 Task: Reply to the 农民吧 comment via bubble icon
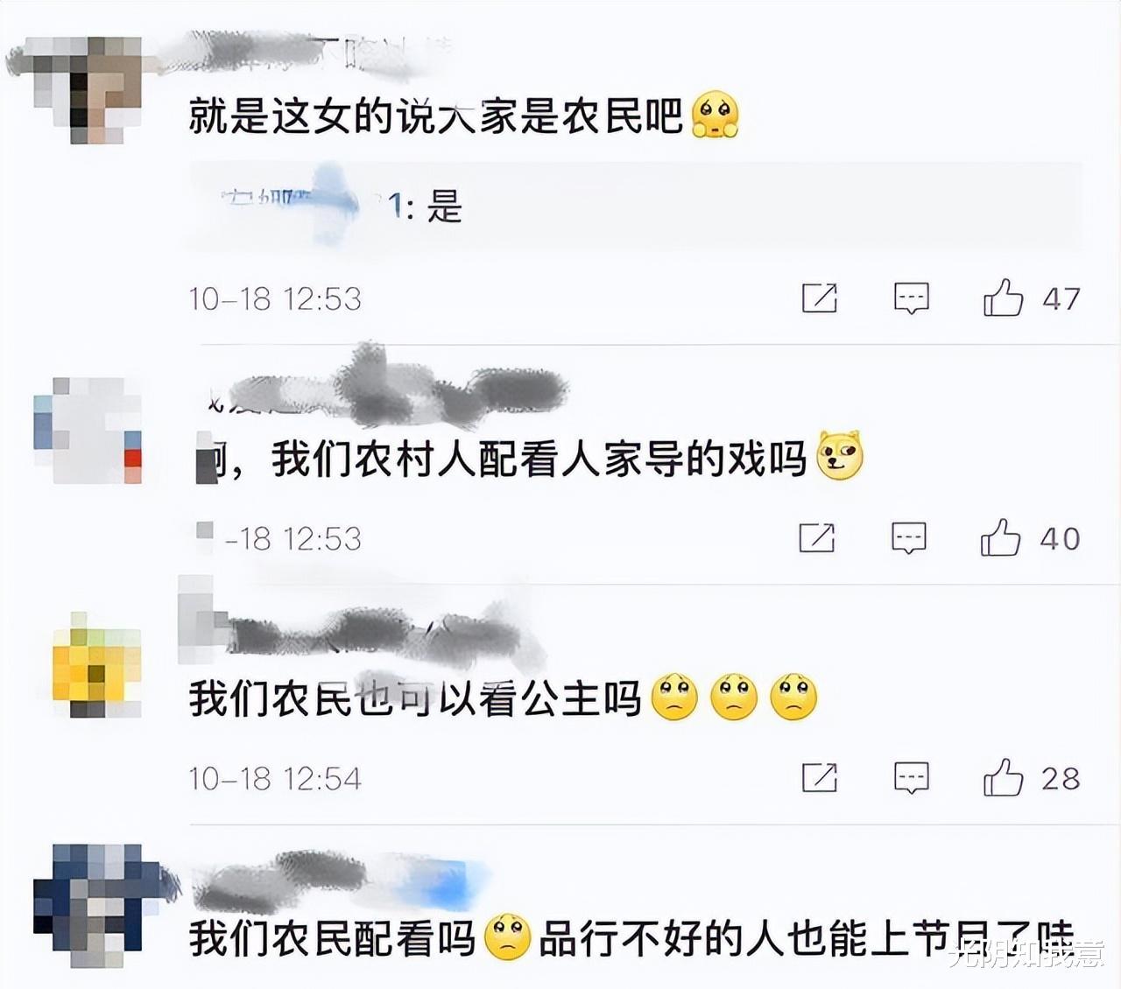tap(911, 298)
